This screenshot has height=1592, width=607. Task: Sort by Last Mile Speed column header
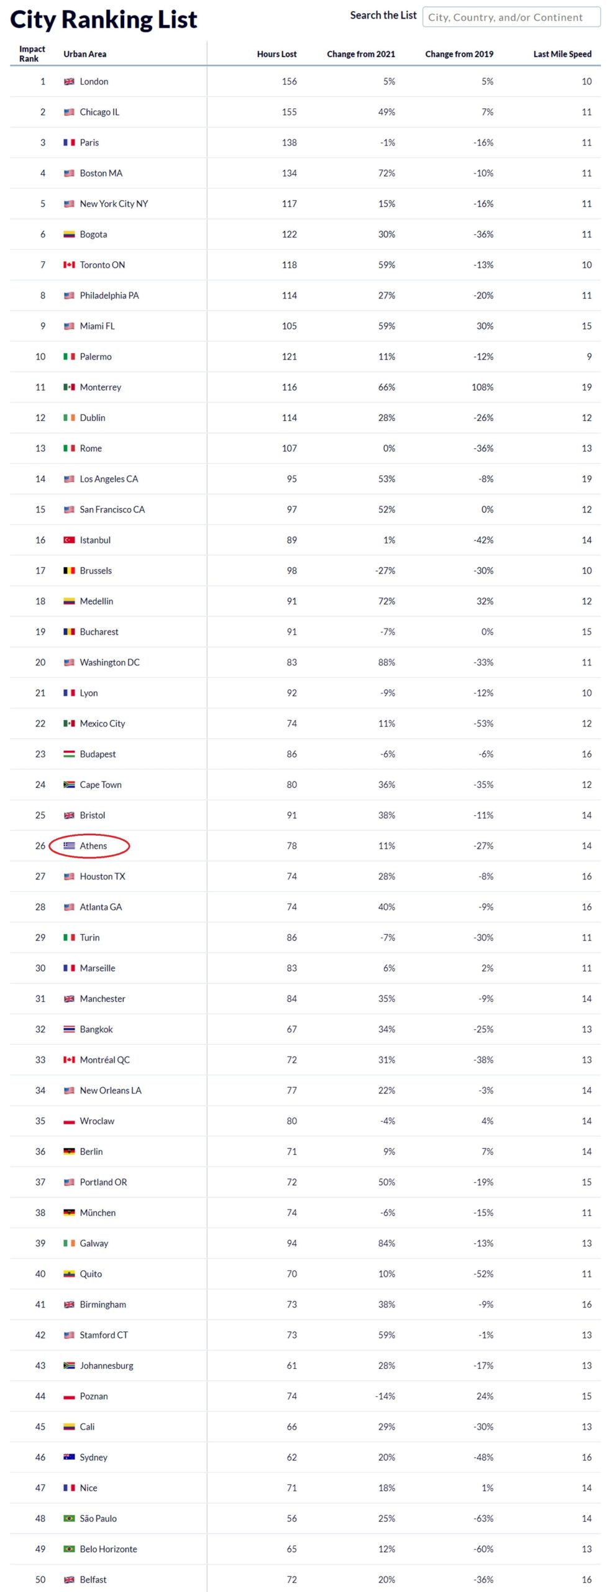point(562,54)
